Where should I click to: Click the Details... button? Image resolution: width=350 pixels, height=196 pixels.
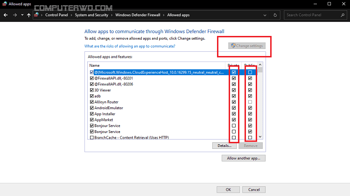224,146
